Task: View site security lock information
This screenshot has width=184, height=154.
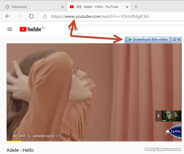Action: 45,16
